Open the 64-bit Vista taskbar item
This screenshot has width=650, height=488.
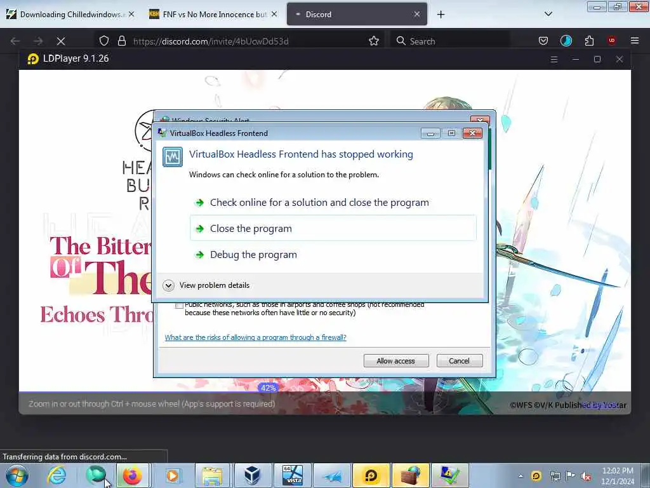pyautogui.click(x=292, y=475)
